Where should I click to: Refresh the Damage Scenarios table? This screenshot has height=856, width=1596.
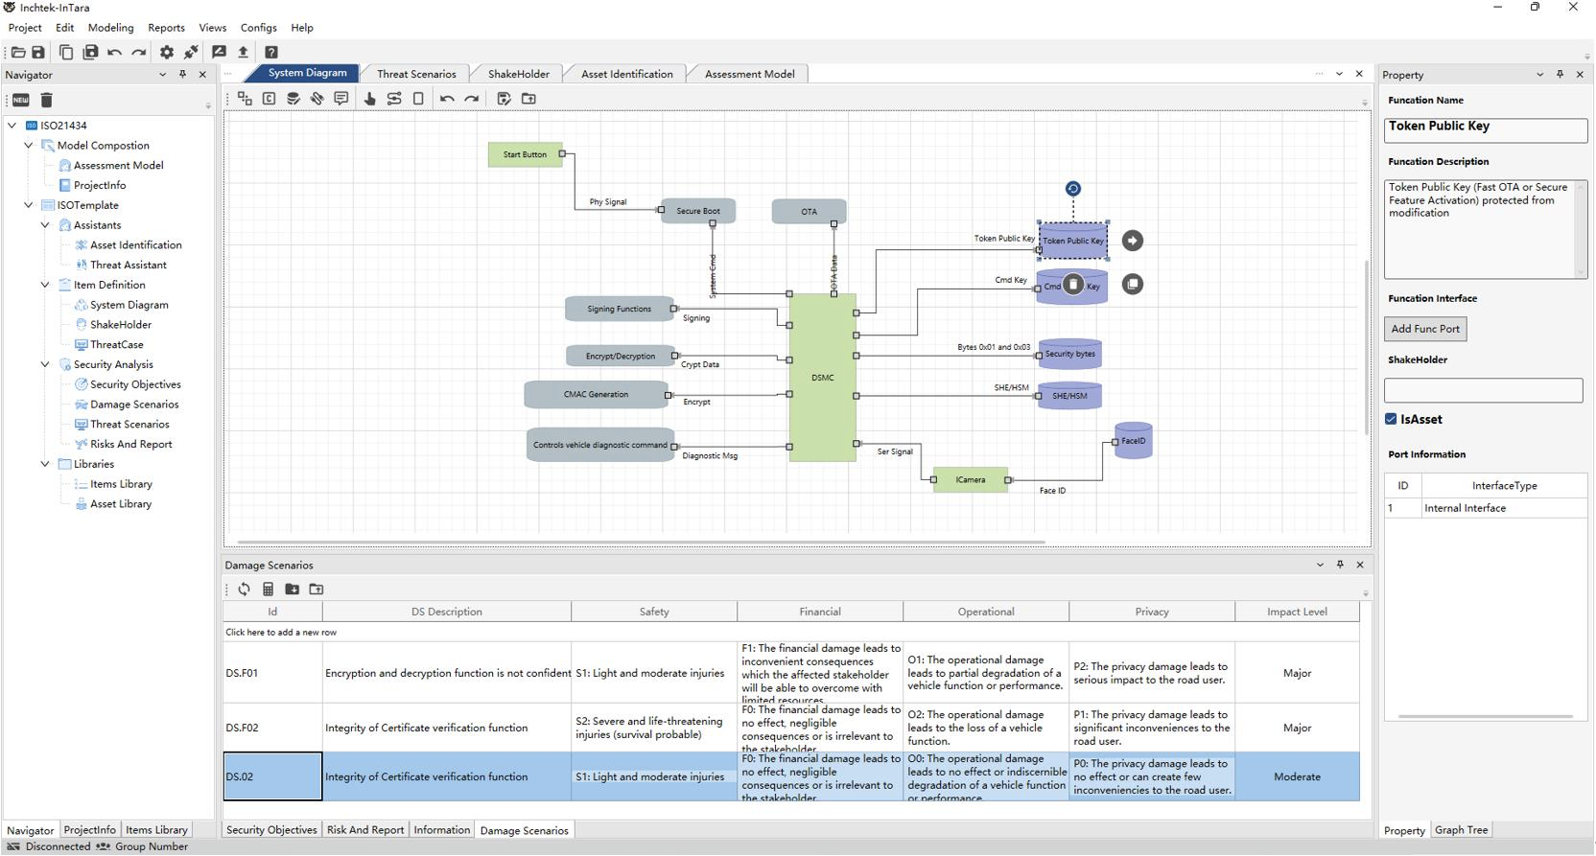(244, 590)
